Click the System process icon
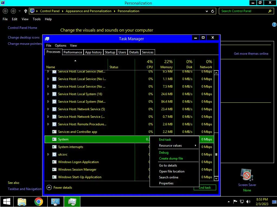This screenshot has width=277, height=207. 54,139
